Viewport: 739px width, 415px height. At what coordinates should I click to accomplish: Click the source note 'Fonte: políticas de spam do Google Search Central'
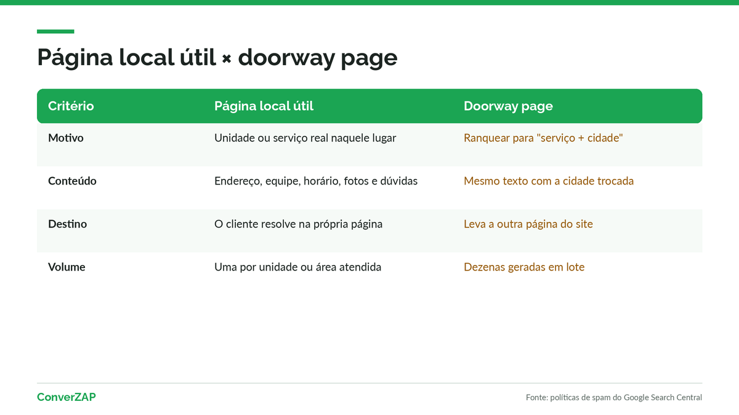614,397
